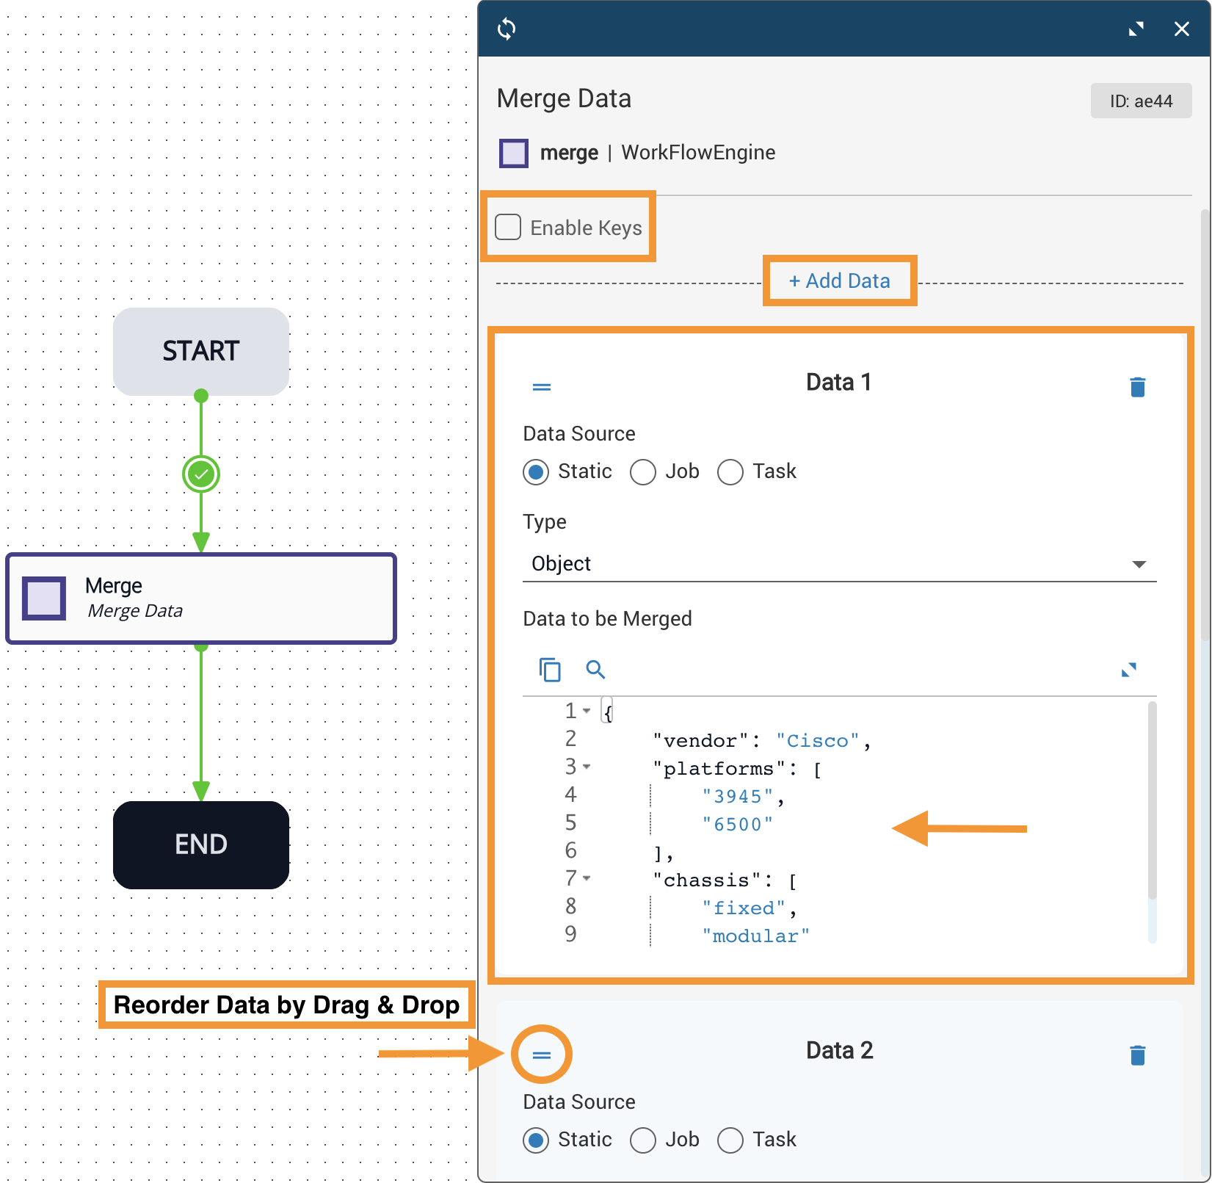This screenshot has width=1212, height=1183.
Task: Select Job as Data 1 source
Action: tap(643, 472)
